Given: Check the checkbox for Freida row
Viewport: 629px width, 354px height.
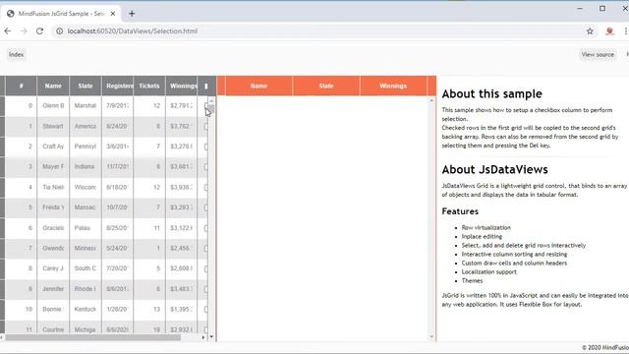Looking at the screenshot, I should pyautogui.click(x=206, y=207).
